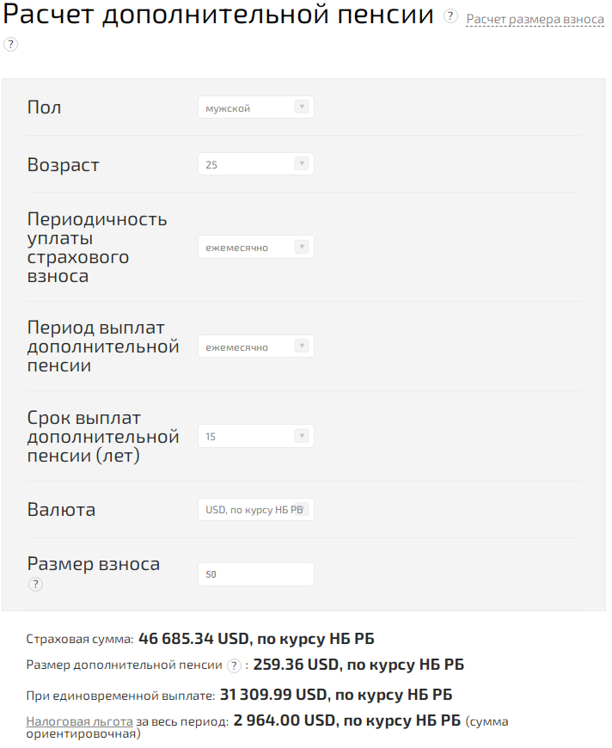Show the hint under Размер взноса label
612x748 pixels.
tap(35, 585)
